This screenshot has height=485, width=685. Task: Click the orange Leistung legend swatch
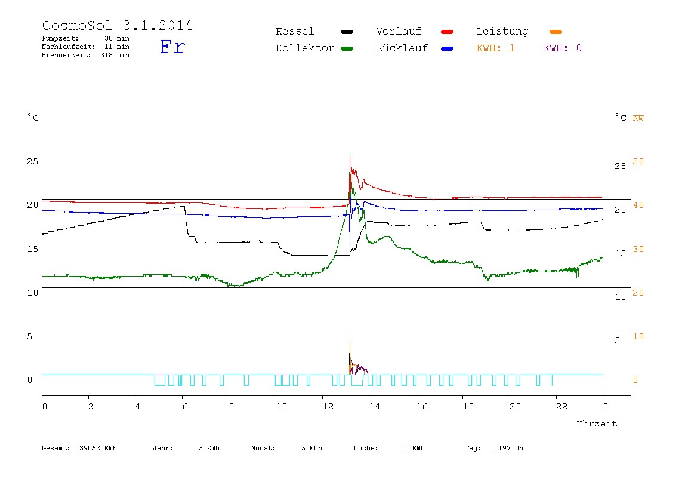point(556,32)
